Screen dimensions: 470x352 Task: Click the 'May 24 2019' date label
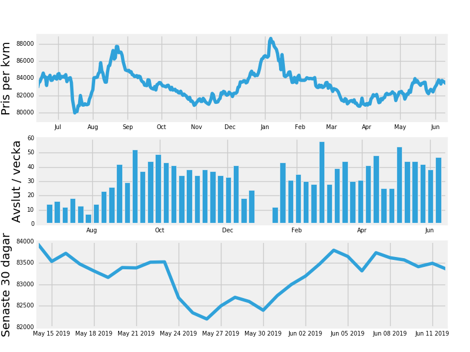click(179, 333)
